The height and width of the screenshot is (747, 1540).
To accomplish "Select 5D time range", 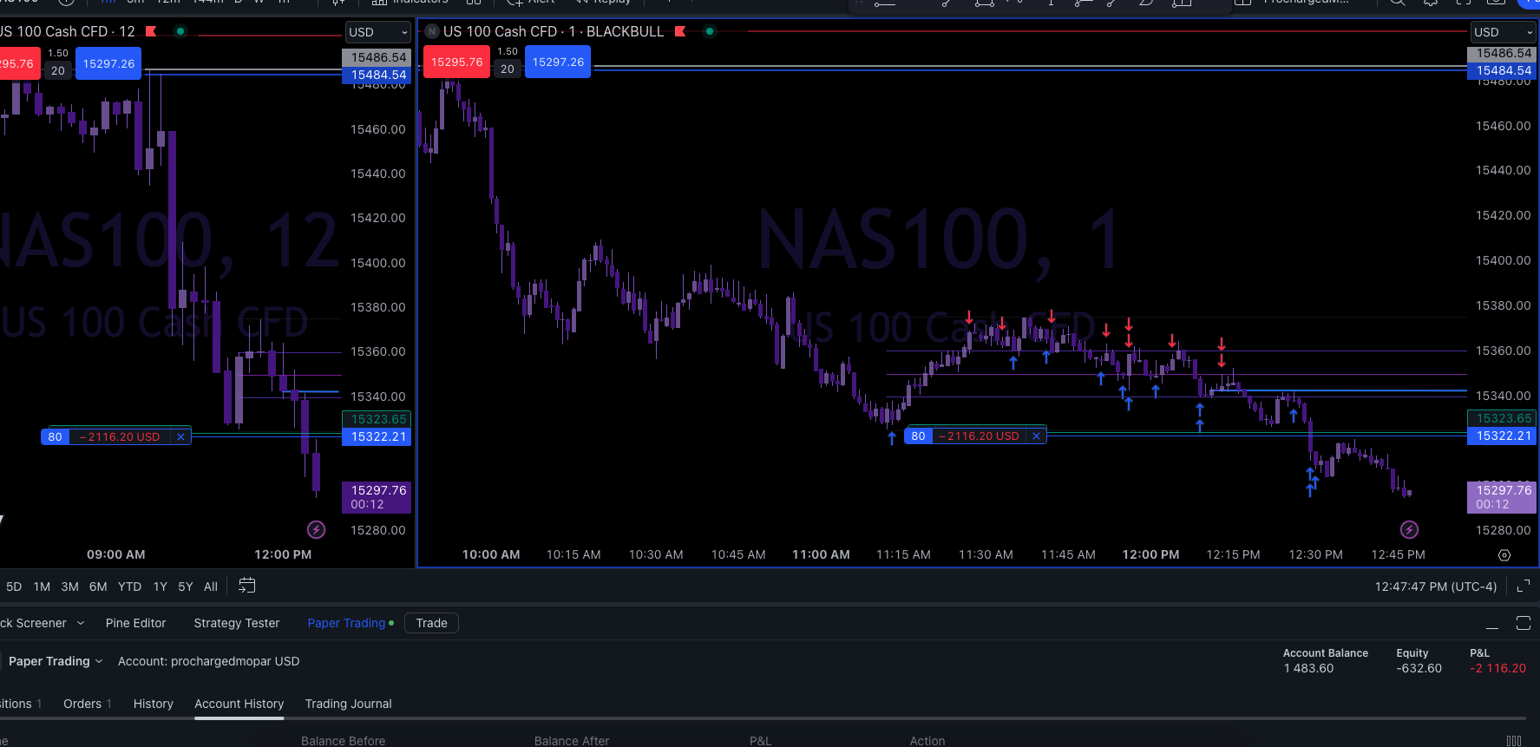I will tap(14, 586).
